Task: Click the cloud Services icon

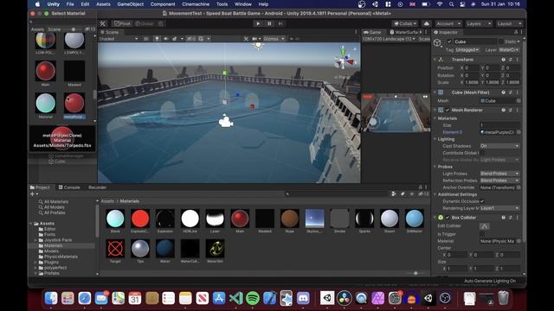Action: [x=427, y=23]
